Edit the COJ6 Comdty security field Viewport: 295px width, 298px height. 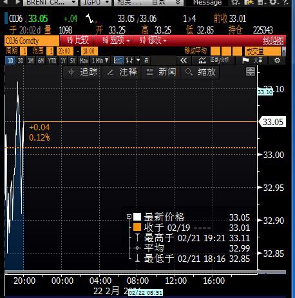tap(32, 41)
